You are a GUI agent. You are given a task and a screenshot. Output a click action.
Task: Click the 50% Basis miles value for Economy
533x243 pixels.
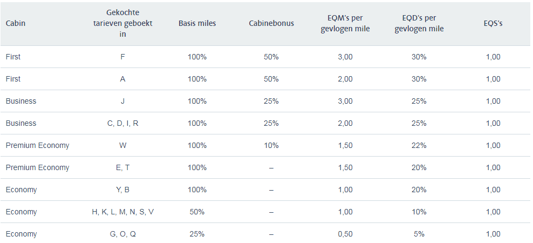[x=197, y=212]
